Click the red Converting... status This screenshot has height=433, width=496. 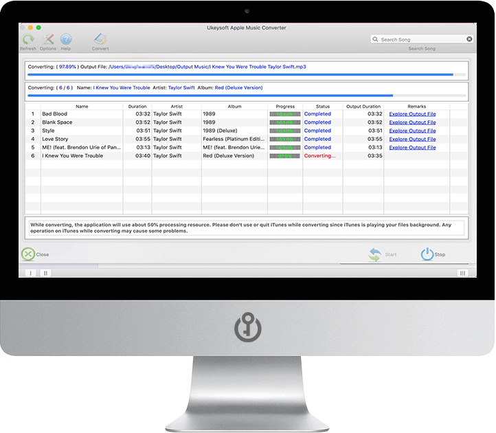320,156
